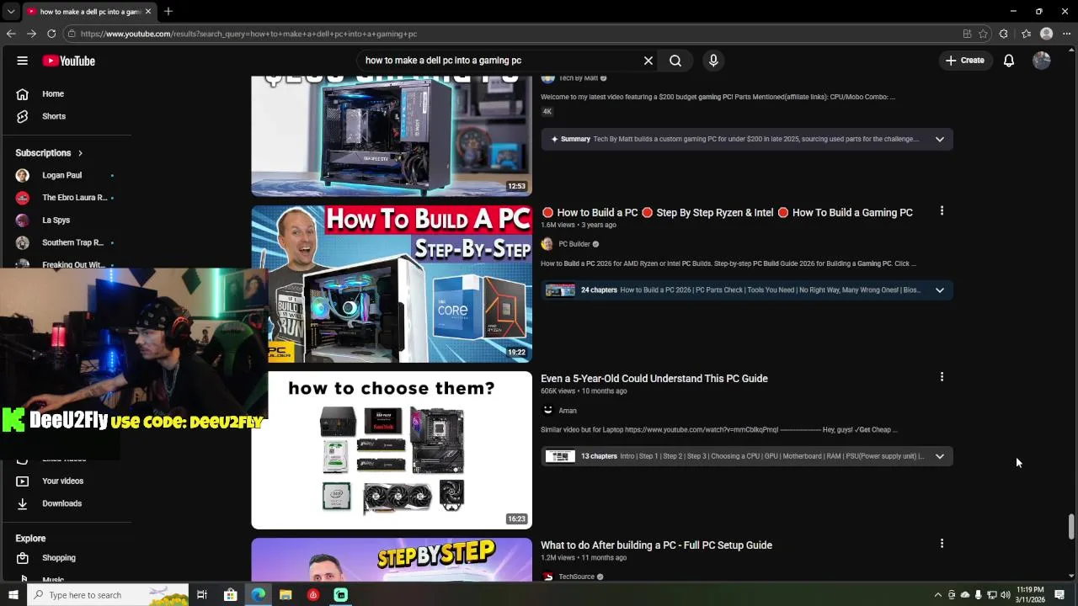Image resolution: width=1078 pixels, height=606 pixels.
Task: Open the Favorites list icon
Action: (x=1026, y=34)
